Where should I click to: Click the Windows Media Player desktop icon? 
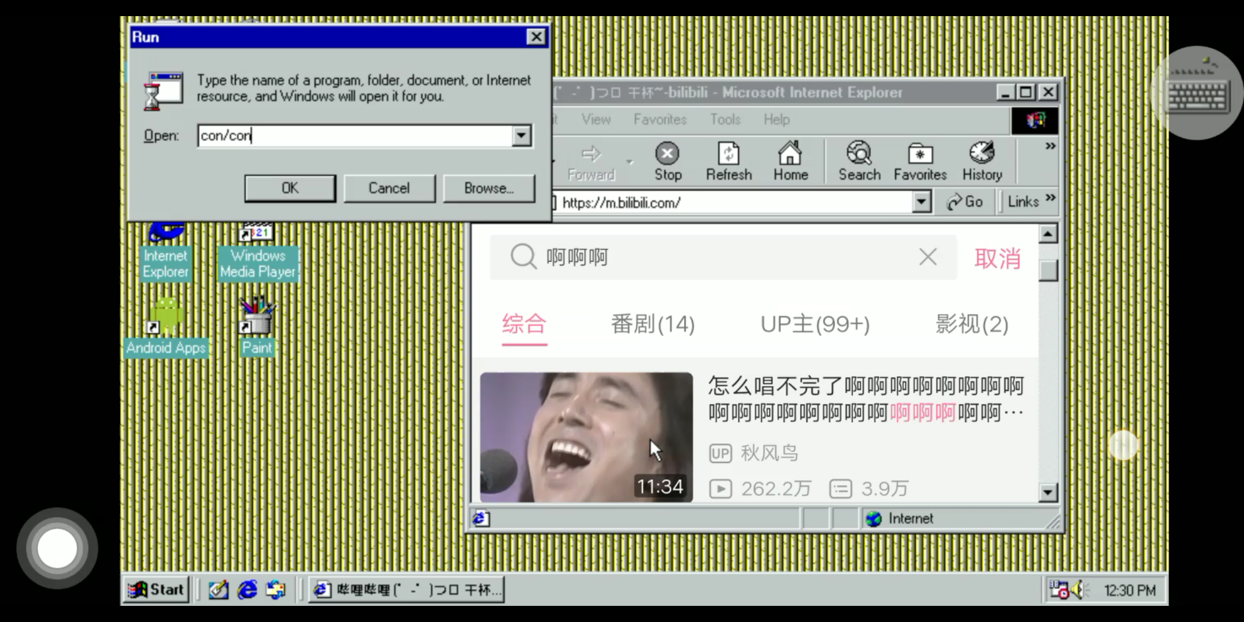[x=257, y=252]
